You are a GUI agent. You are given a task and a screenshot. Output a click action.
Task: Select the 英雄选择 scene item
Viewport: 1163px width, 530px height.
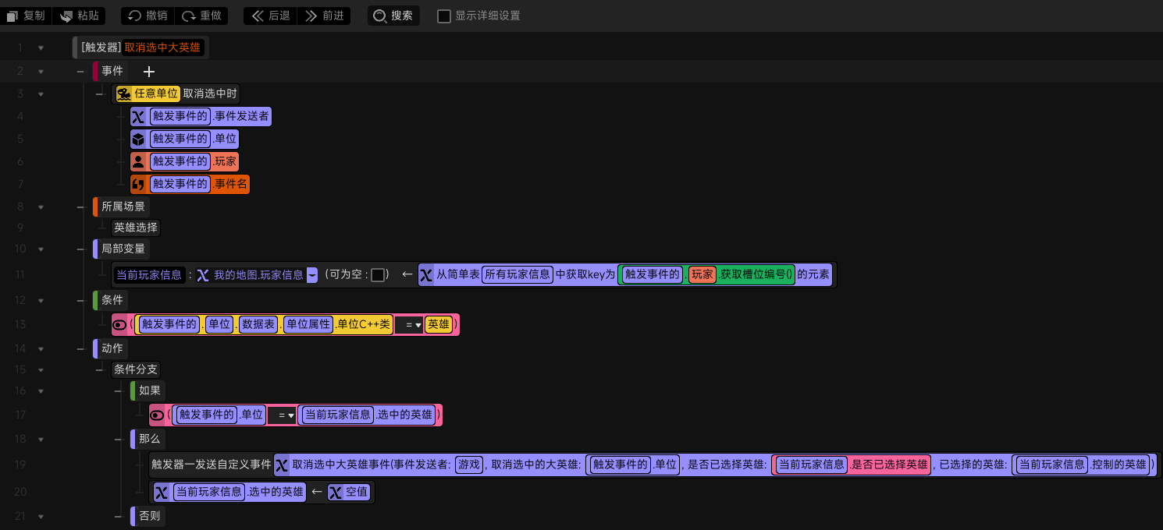136,228
